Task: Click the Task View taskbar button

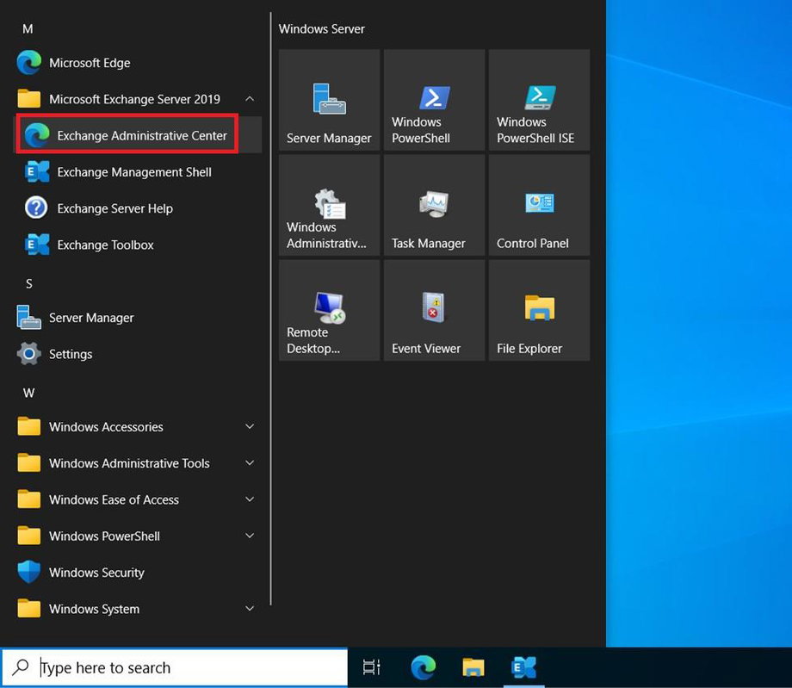Action: (x=371, y=667)
